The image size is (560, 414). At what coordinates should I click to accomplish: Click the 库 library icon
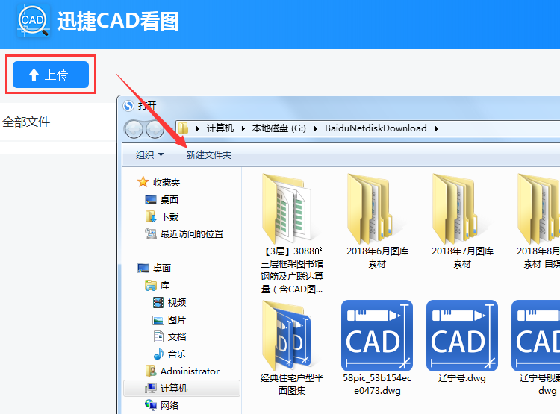[151, 285]
